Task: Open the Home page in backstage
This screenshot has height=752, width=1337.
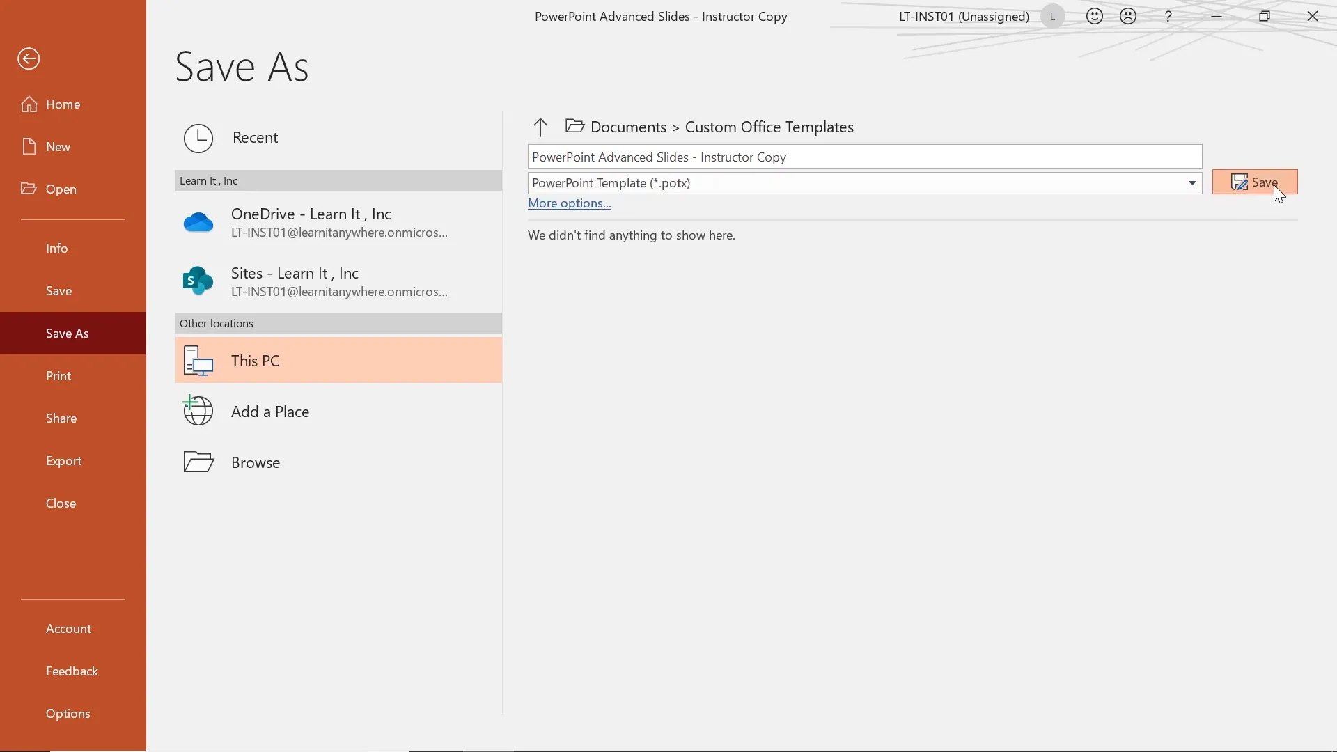Action: pyautogui.click(x=73, y=104)
